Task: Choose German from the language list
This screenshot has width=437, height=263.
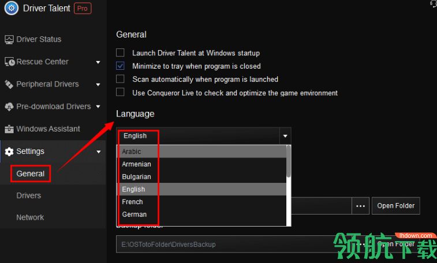Action: click(201, 215)
